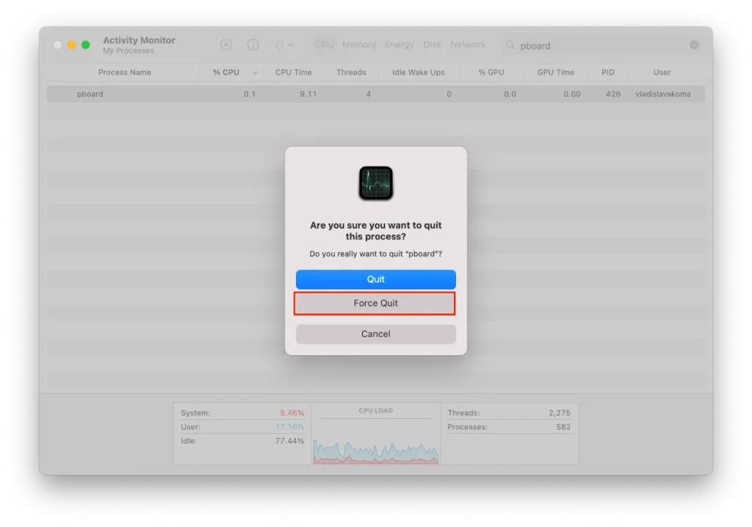Viewport: 752px width, 527px height.
Task: Open the process info inspector icon
Action: (253, 45)
